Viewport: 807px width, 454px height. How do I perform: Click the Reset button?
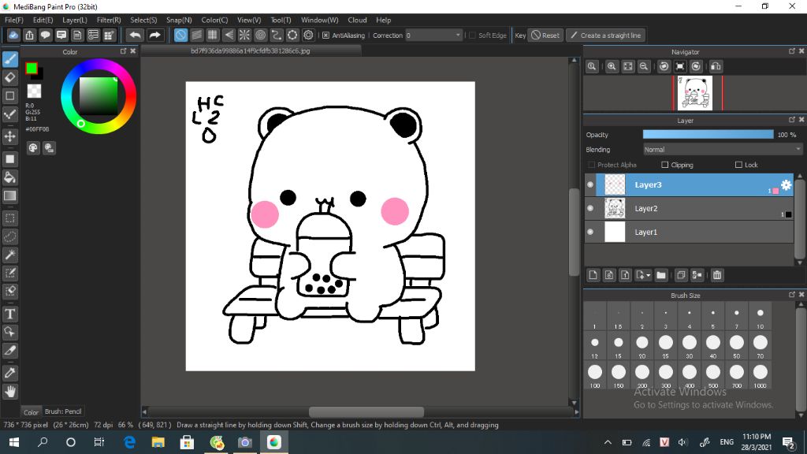pyautogui.click(x=545, y=35)
